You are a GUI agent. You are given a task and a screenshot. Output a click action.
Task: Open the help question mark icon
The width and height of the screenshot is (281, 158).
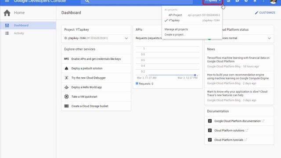point(246,1)
